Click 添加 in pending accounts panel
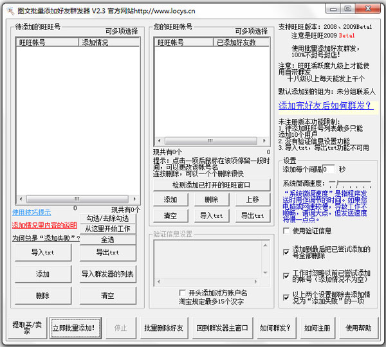This screenshot has height=347, width=386. click(x=43, y=274)
